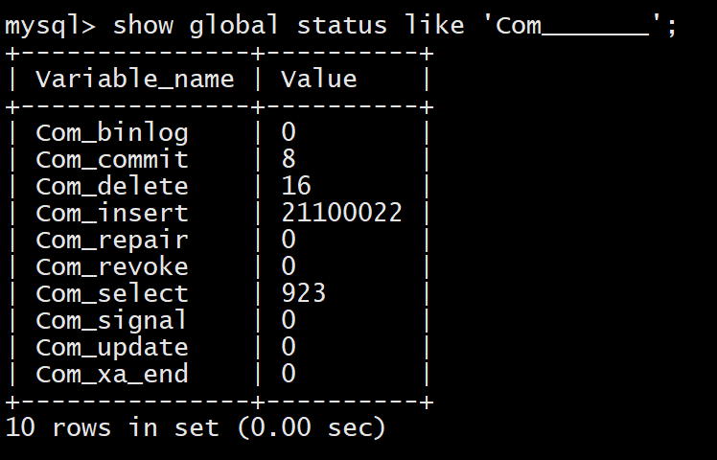The height and width of the screenshot is (460, 717).
Task: Click the Com_update variable name
Action: coord(112,347)
